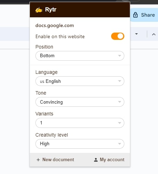Collapse the toolbar with the up chevron
The width and height of the screenshot is (158, 174).
click(x=154, y=34)
